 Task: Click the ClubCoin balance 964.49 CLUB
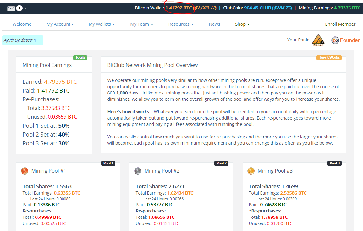[257, 8]
